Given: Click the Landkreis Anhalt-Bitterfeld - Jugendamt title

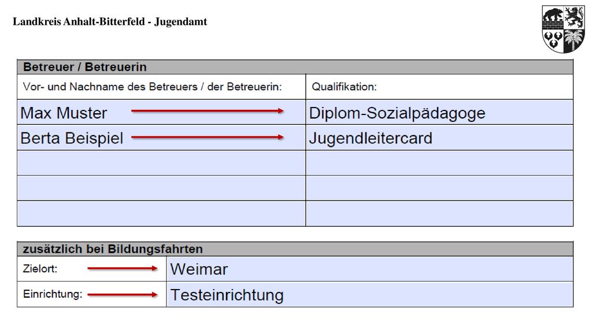Looking at the screenshot, I should pos(110,21).
